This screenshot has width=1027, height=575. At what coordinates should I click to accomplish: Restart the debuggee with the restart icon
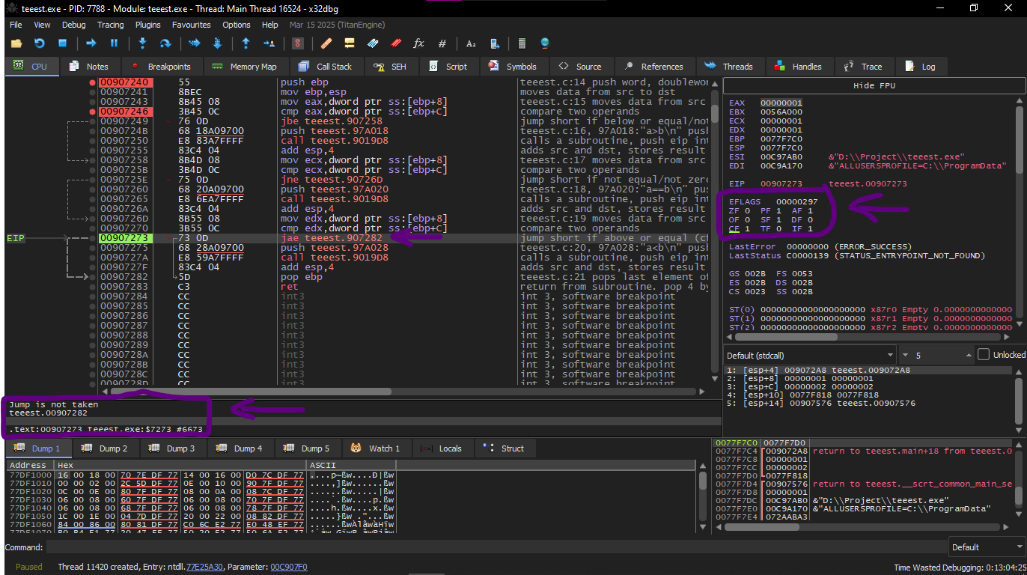(x=40, y=43)
